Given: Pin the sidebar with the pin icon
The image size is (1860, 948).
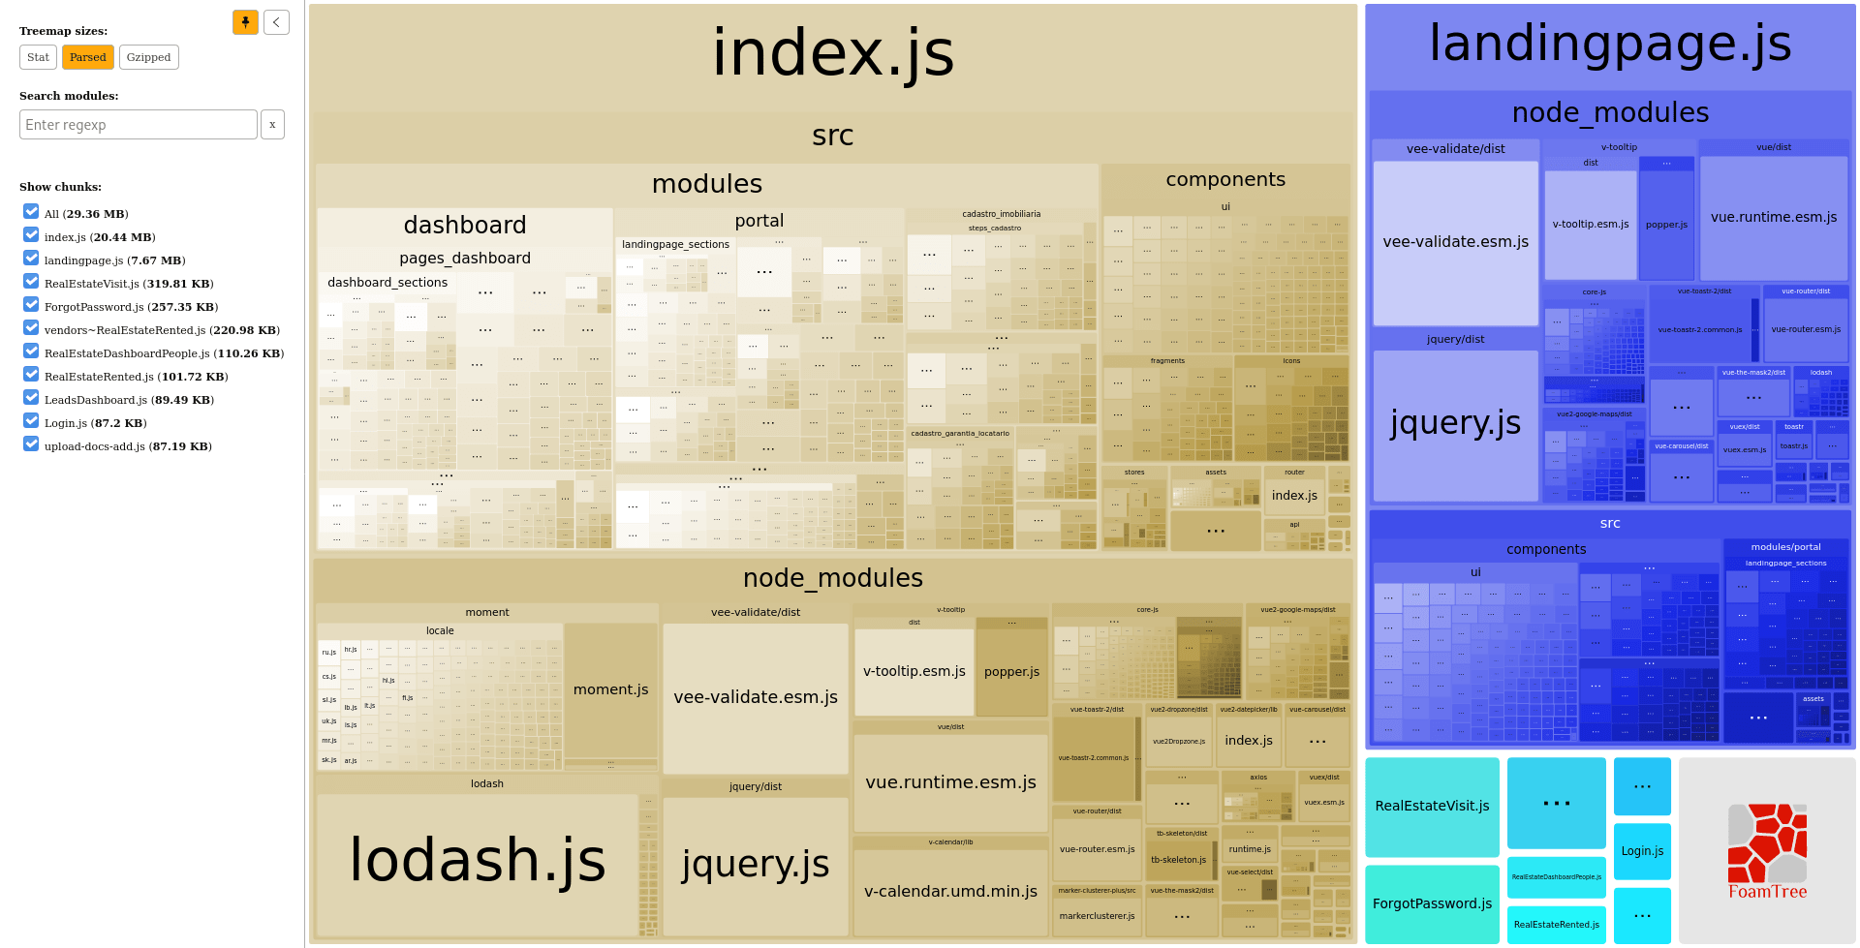Looking at the screenshot, I should [245, 22].
